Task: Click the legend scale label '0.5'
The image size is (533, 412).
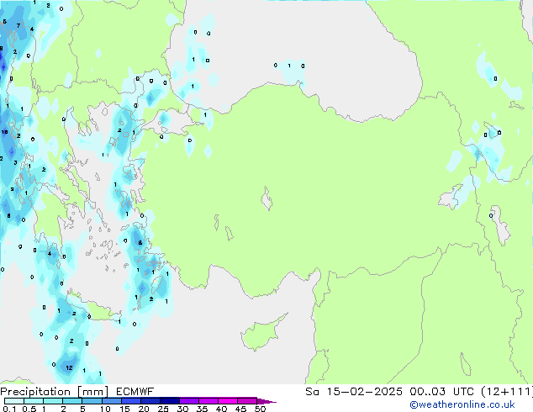Action: pyautogui.click(x=29, y=409)
